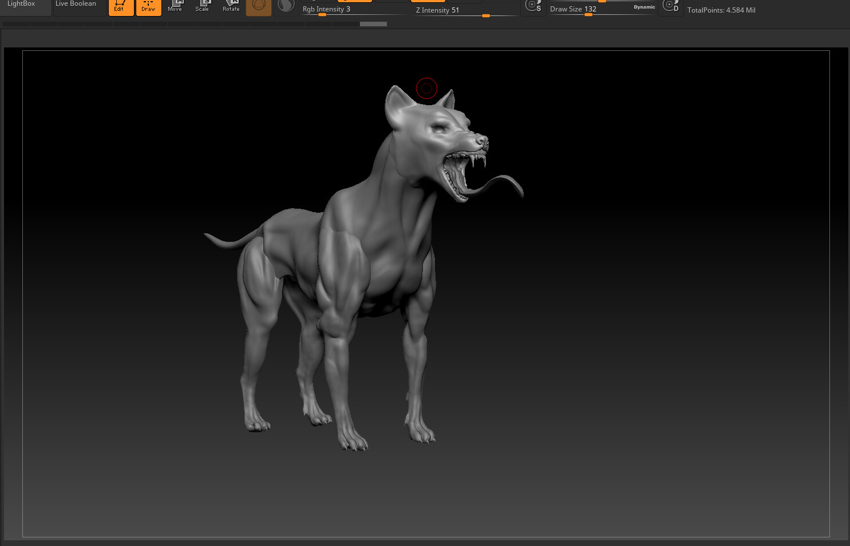Click the D icon right of Draw Size
Screen dimensions: 850x546
point(670,6)
